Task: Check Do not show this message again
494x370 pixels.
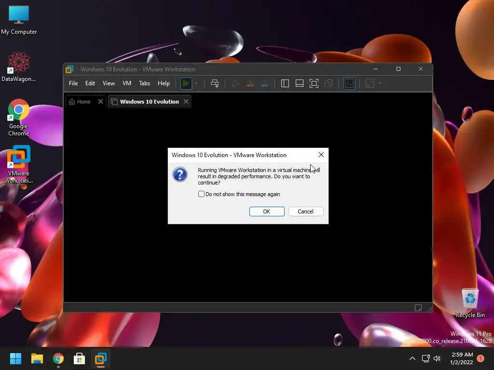Action: 201,194
